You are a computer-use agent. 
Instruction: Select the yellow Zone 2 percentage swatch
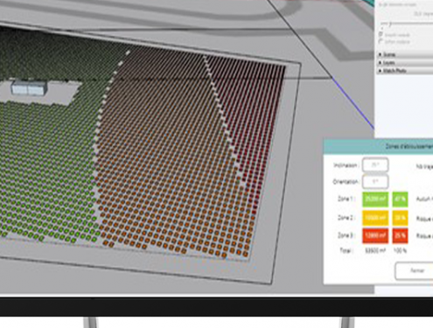(400, 218)
